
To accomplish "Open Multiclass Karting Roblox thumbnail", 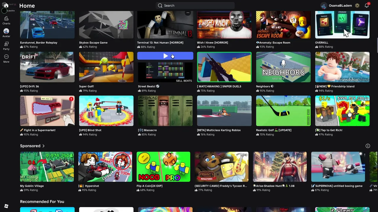I will pyautogui.click(x=224, y=111).
